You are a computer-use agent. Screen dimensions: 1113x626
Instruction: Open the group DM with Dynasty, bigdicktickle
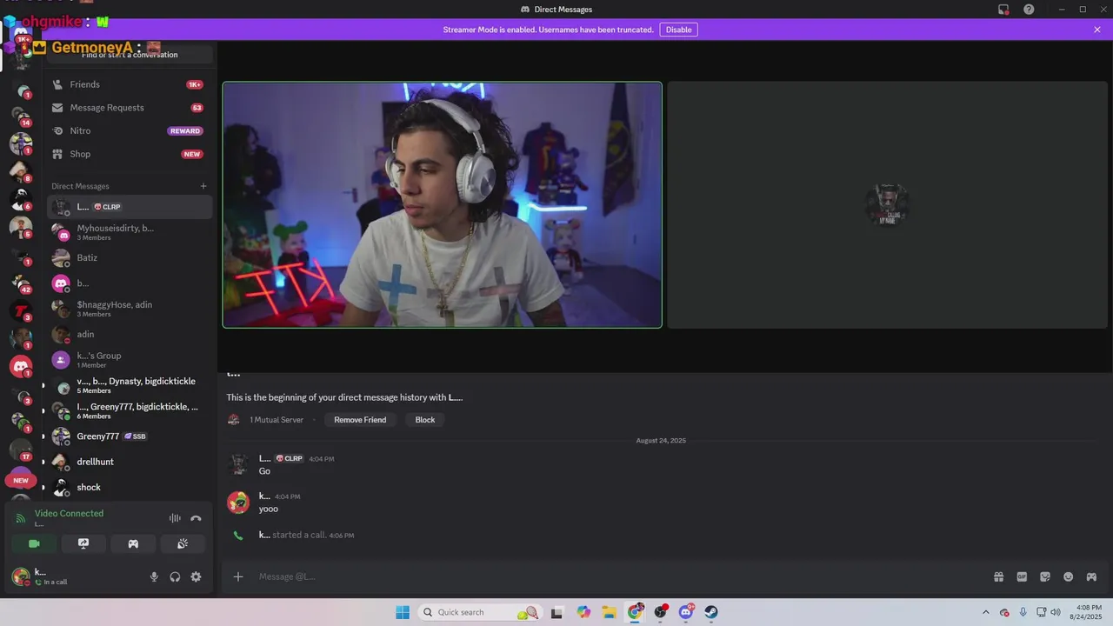pyautogui.click(x=130, y=385)
